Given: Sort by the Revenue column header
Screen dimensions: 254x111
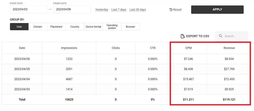Looking at the screenshot, I should 229,48.
